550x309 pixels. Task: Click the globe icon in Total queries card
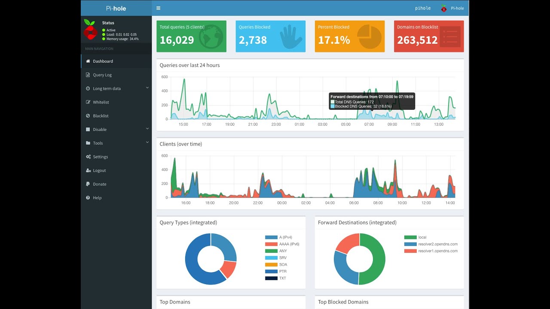[211, 36]
